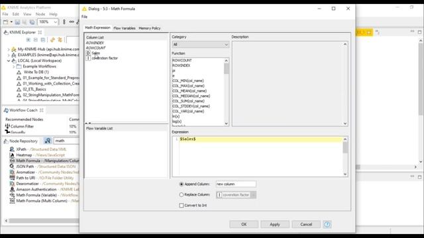
Task: Click the New workflow toolbar icon
Action: pos(6,22)
